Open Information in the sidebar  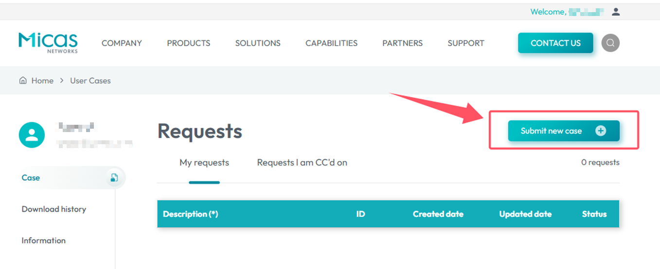(x=43, y=240)
